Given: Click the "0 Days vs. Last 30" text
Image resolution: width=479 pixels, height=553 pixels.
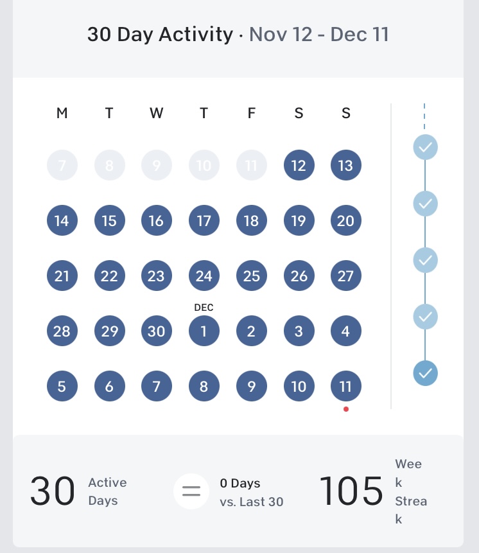Looking at the screenshot, I should click(251, 492).
